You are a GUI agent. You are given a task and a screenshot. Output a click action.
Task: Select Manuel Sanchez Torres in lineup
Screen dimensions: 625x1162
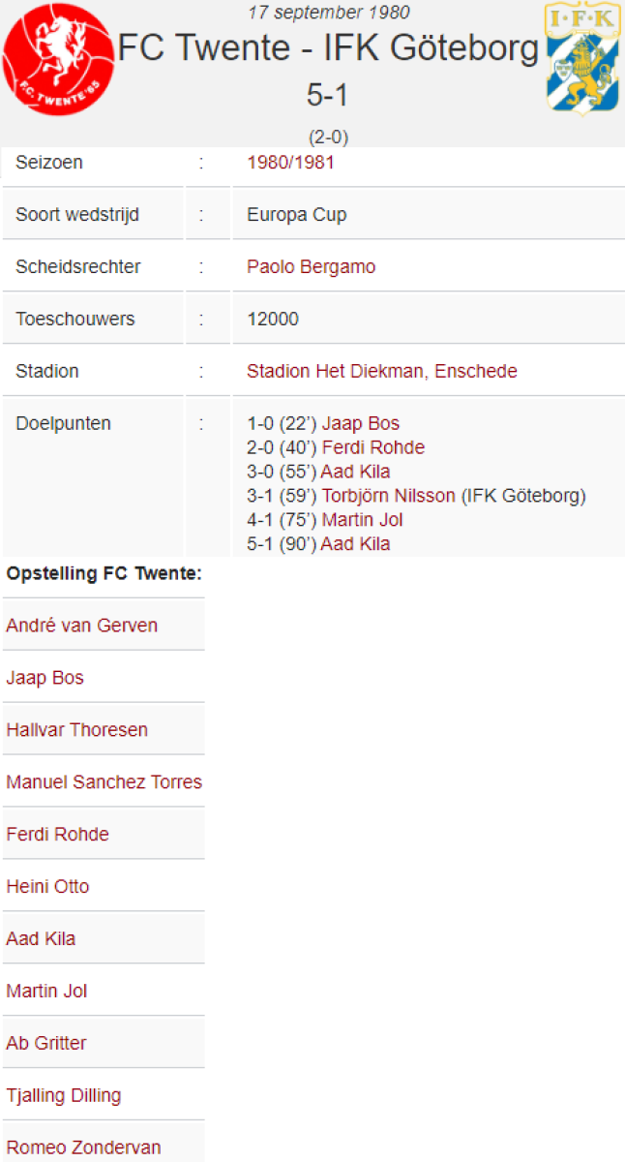tap(104, 782)
